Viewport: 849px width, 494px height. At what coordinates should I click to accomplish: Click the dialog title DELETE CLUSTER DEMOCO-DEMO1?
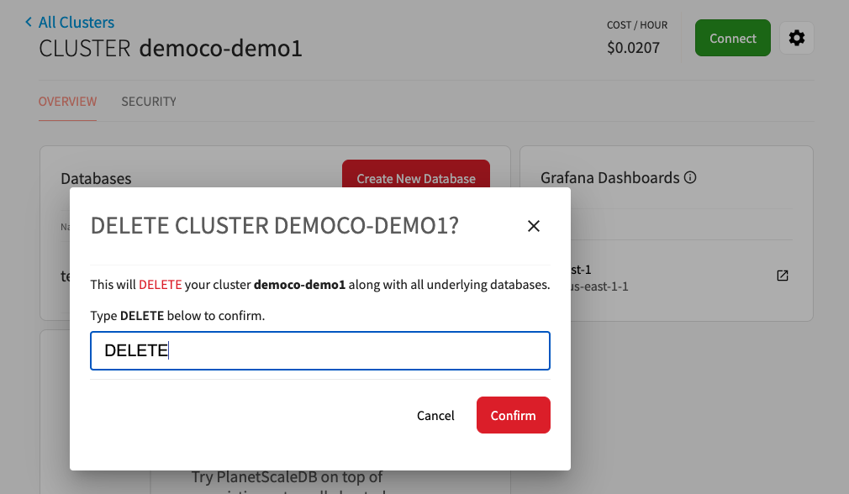(275, 226)
